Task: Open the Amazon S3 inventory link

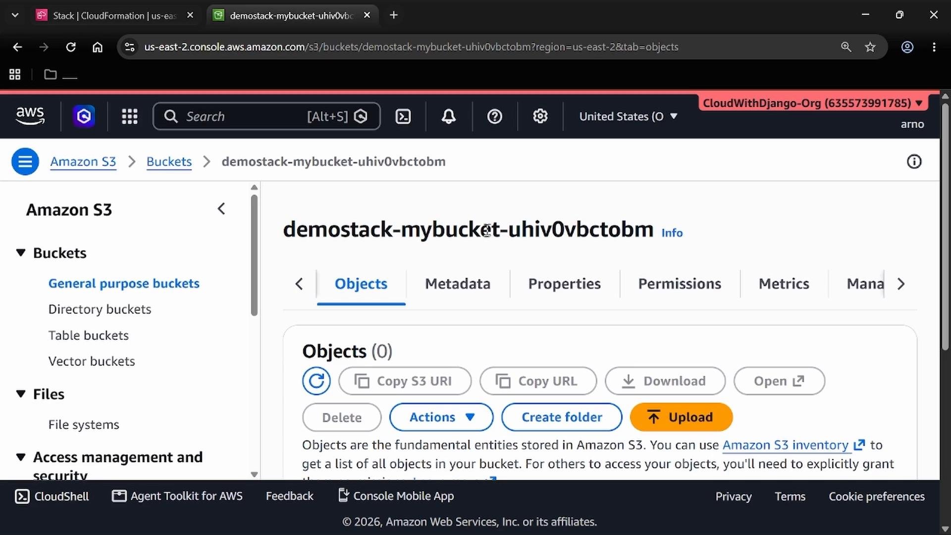Action: tap(793, 445)
